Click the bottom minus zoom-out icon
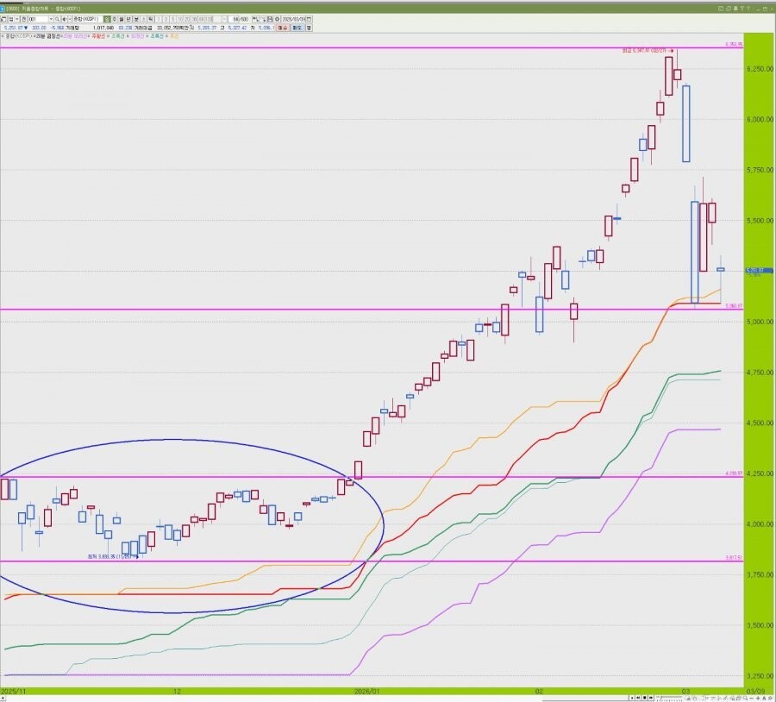The width and height of the screenshot is (776, 702). [751, 698]
